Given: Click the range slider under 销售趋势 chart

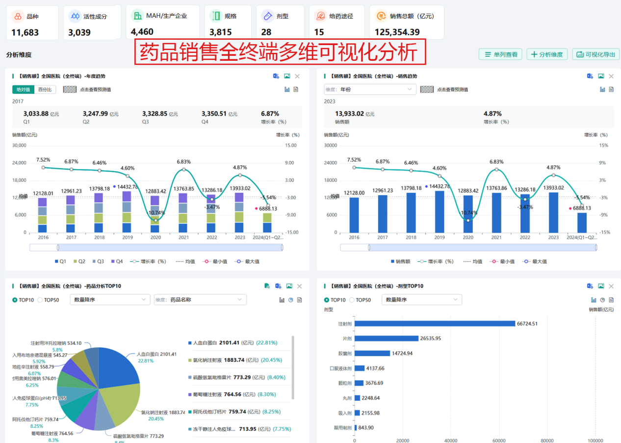Looking at the screenshot, I should 468,247.
